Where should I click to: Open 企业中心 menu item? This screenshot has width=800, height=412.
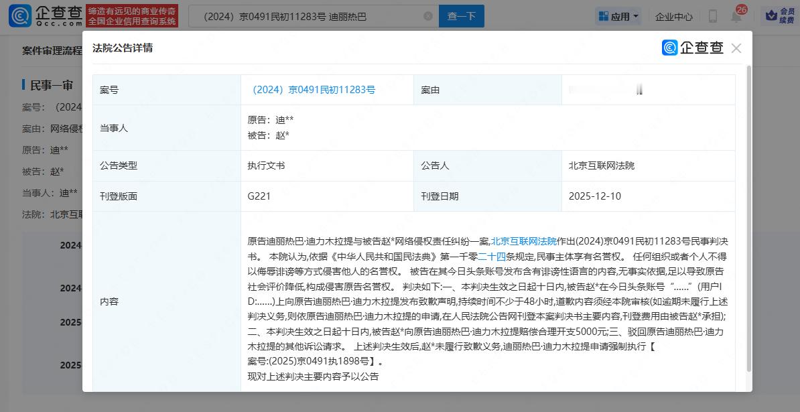click(x=673, y=16)
